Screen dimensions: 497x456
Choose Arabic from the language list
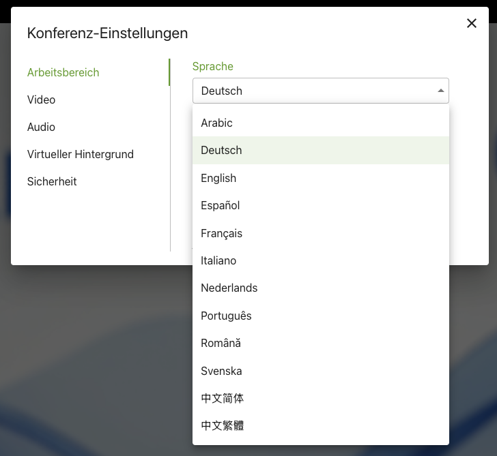[x=217, y=123]
